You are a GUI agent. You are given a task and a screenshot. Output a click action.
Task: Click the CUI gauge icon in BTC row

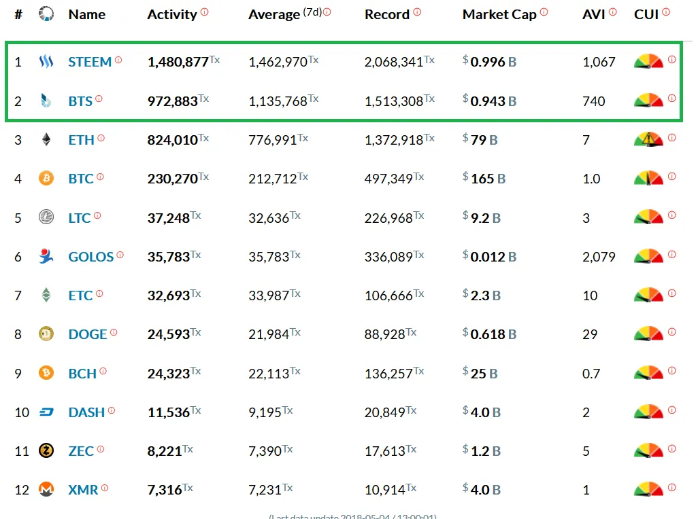(x=648, y=178)
